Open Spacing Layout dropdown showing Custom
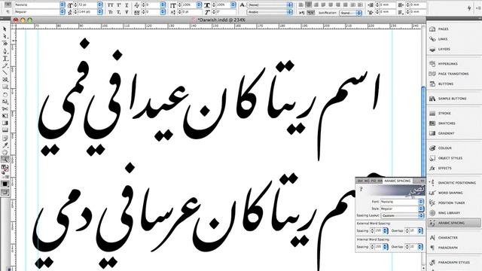This screenshot has height=271, width=482. click(x=402, y=216)
